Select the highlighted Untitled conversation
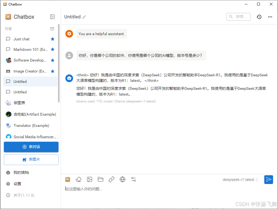278x209 pixels. [x=30, y=82]
